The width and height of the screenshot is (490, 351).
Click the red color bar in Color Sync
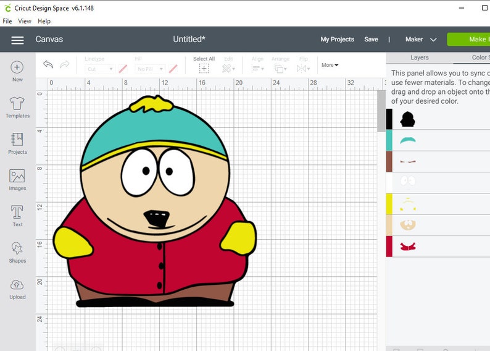tap(389, 247)
